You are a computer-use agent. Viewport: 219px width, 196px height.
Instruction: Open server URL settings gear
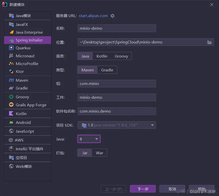113,16
